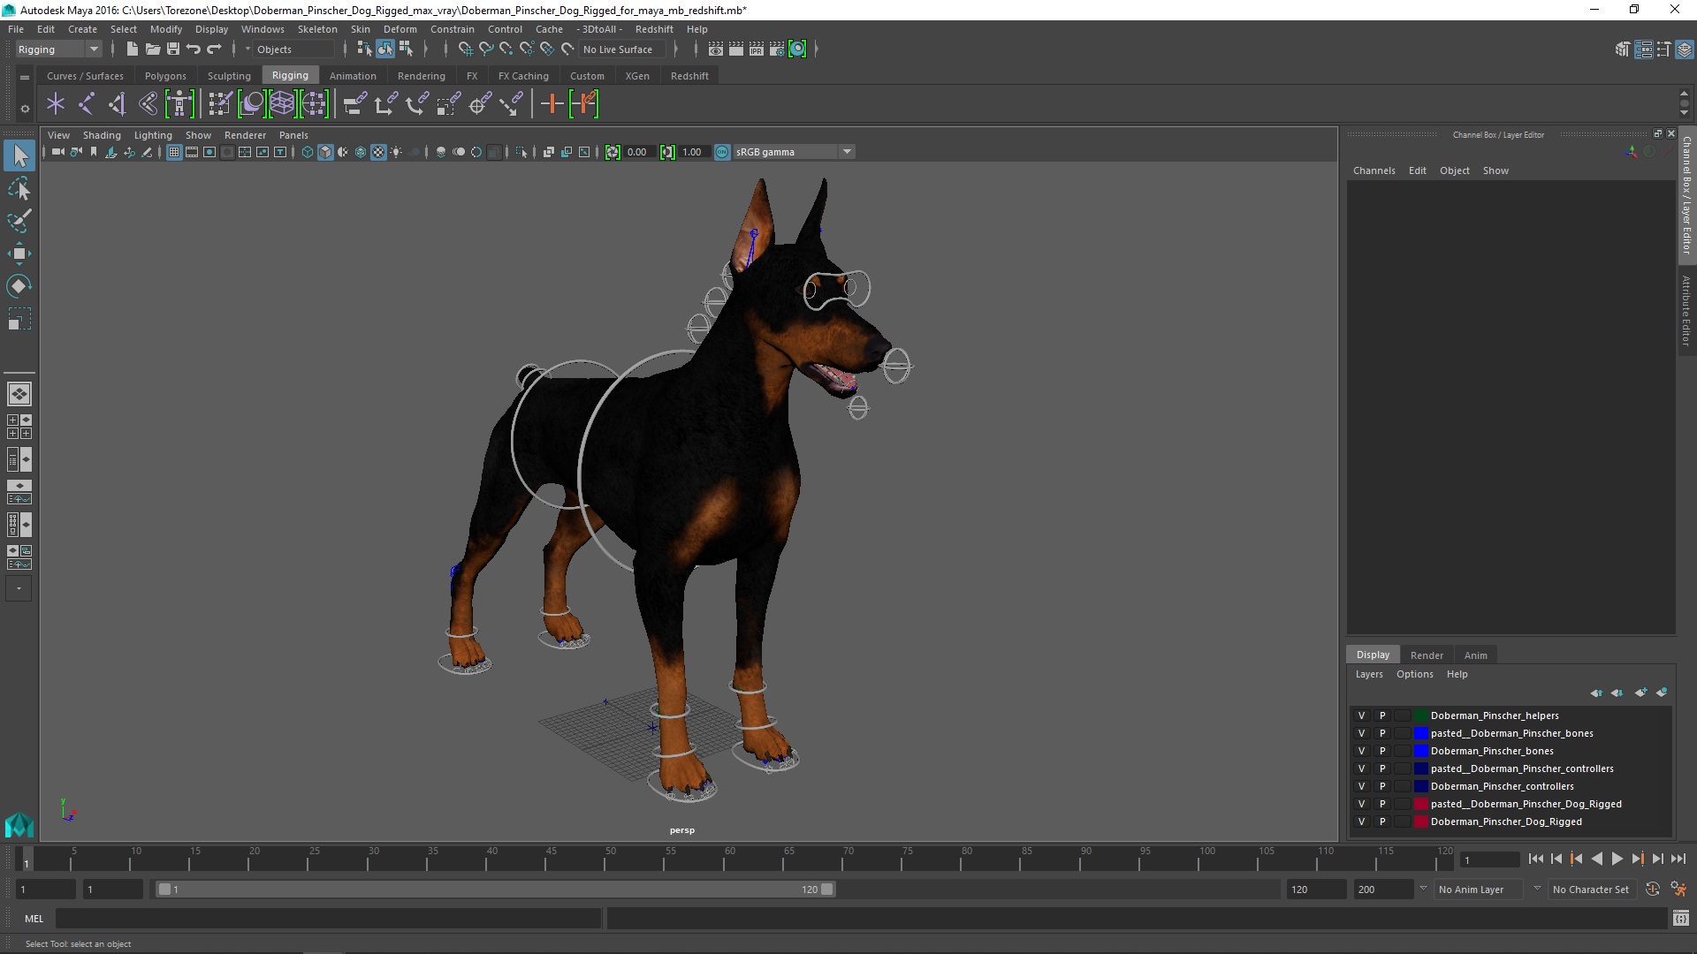Click the Play Backwards button
The image size is (1697, 954).
(1596, 859)
